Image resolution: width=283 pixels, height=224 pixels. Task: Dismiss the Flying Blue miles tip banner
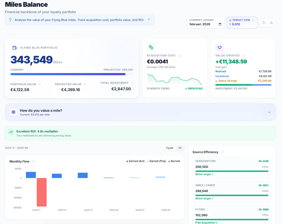[149, 20]
